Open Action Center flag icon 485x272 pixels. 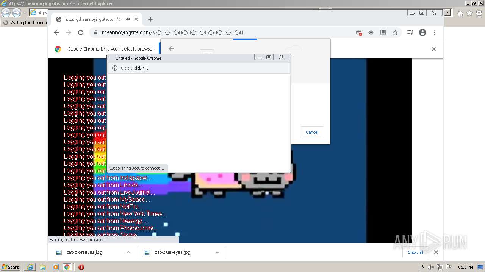[x=449, y=267]
